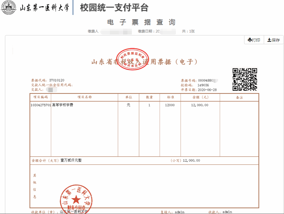284x214 pixels.
Task: Click the 打印 print button
Action: [254, 40]
